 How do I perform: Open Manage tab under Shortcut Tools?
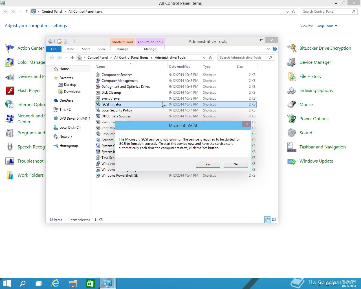(x=122, y=49)
